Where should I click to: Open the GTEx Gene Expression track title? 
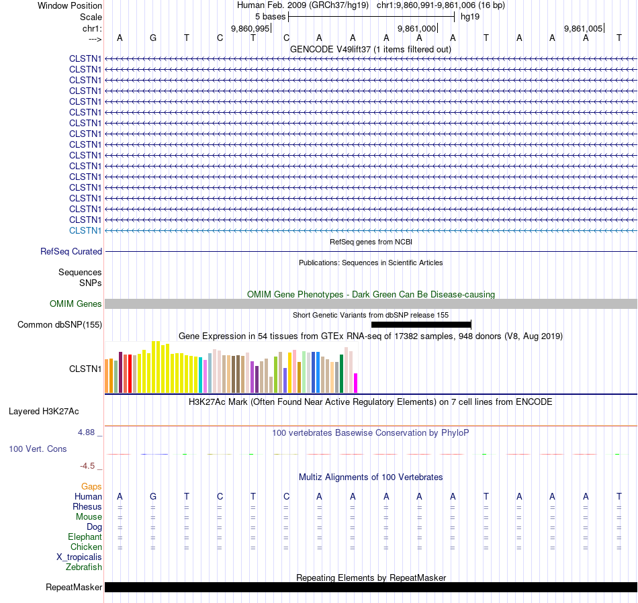(x=371, y=336)
